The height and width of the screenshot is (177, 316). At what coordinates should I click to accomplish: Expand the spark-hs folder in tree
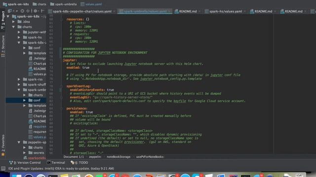coord(19,37)
